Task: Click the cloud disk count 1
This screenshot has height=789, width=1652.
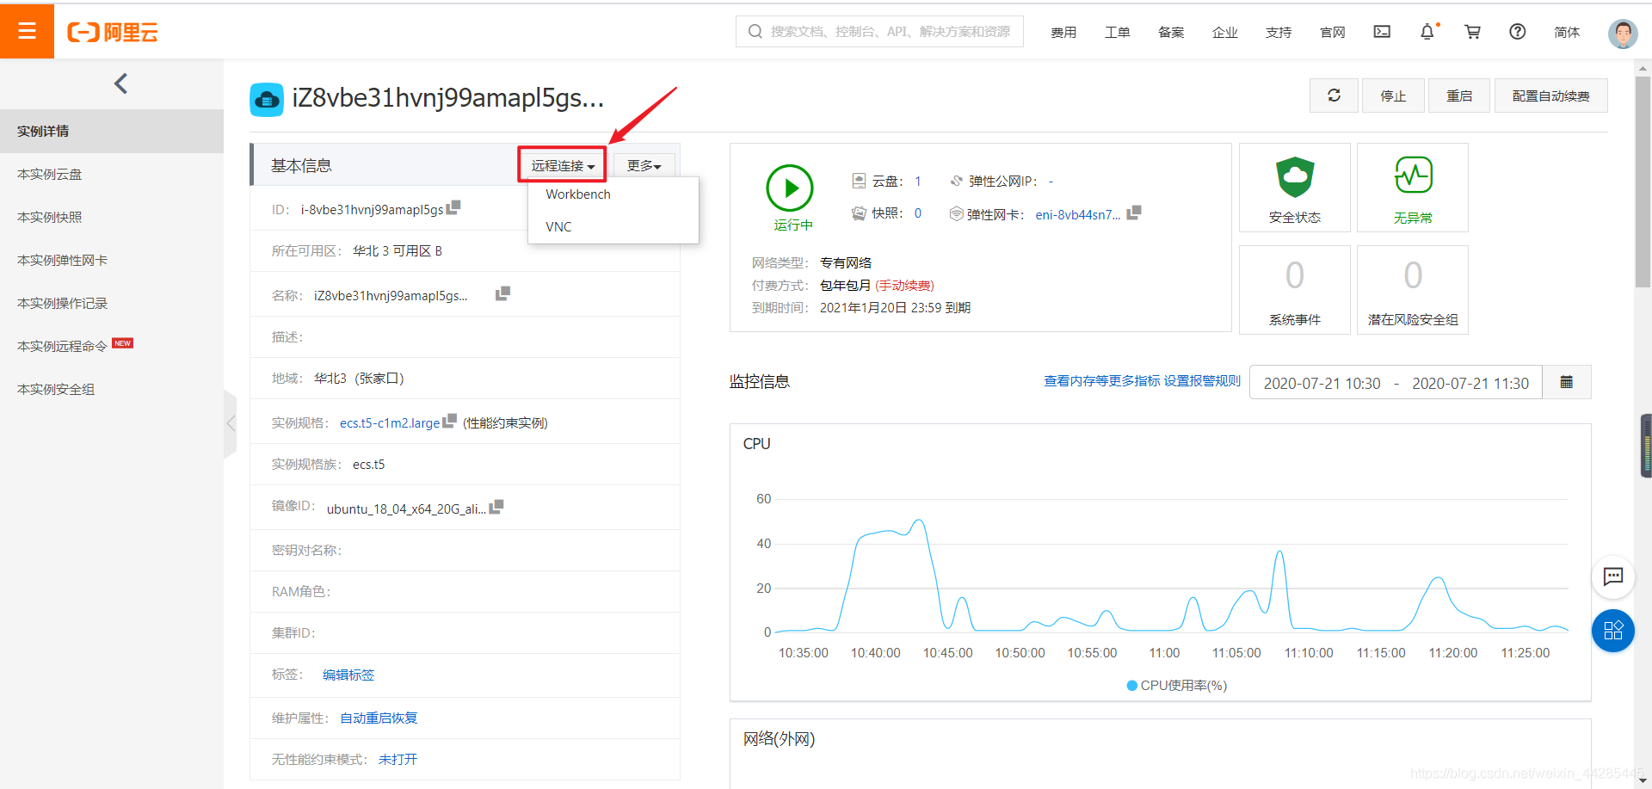Action: point(917,181)
